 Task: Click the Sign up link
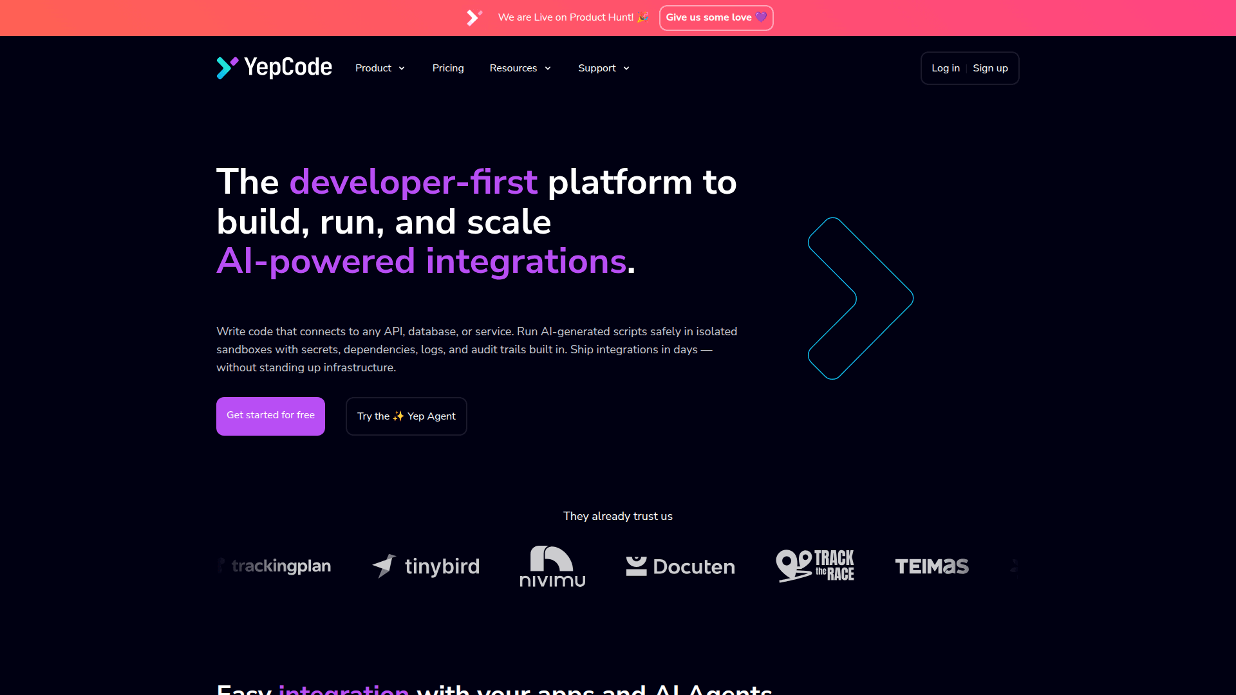pos(990,68)
